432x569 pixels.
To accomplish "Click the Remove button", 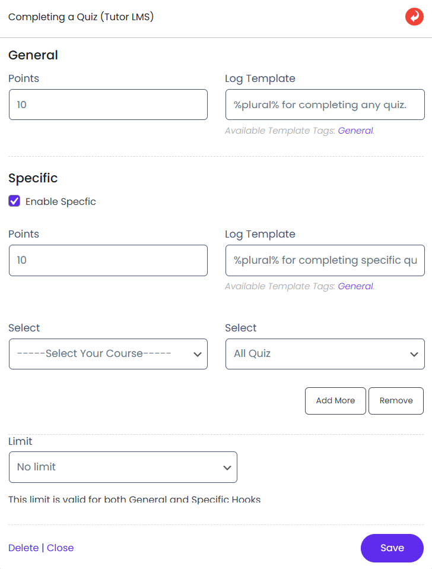I will pyautogui.click(x=396, y=401).
